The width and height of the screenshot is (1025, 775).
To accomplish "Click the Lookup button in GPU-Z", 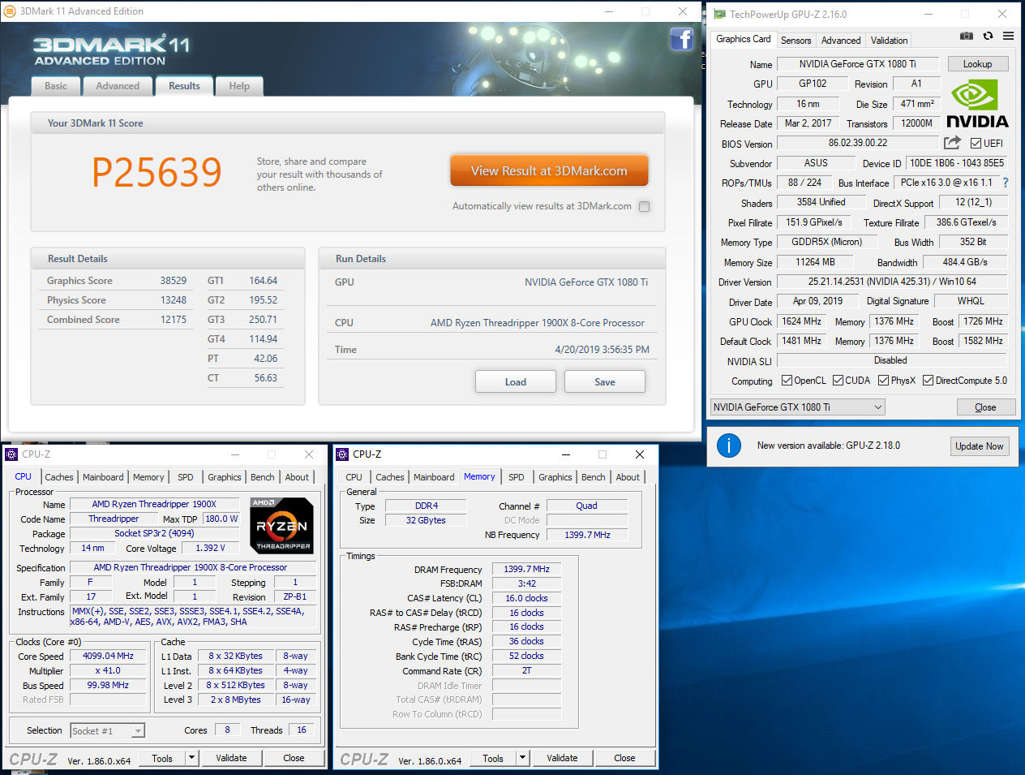I will pos(977,64).
